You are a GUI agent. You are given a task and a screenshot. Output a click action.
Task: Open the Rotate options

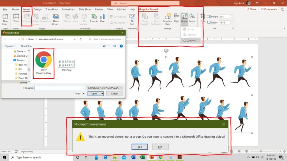pyautogui.click(x=192, y=19)
